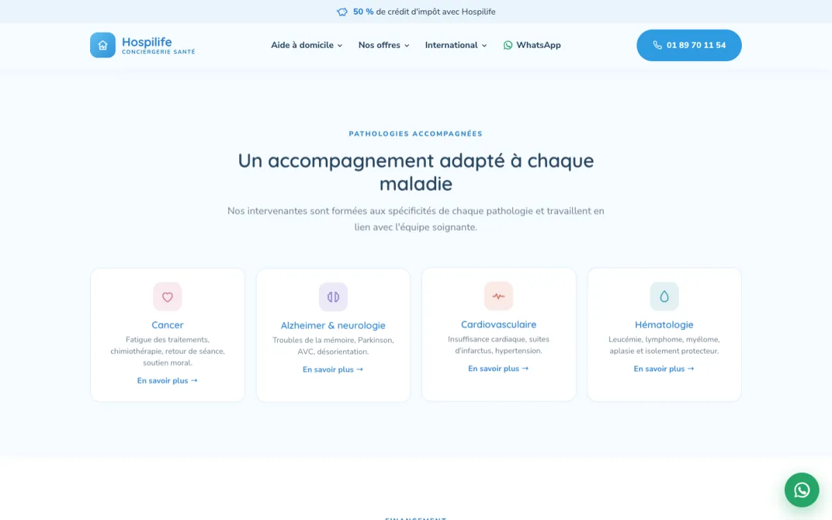
Task: Click the CONCIERGERIE SANTÉ tagline
Action: (159, 52)
